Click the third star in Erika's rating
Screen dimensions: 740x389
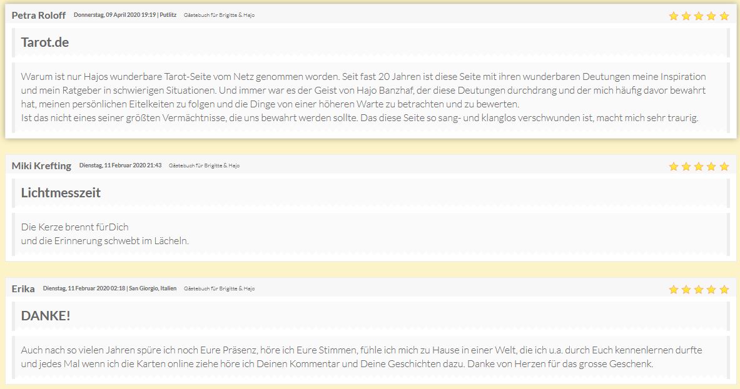699,289
